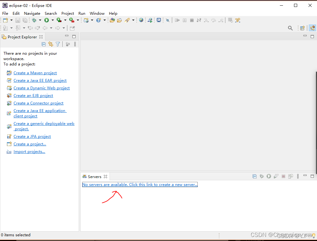Open the Run dropdown arrow
Image resolution: width=317 pixels, height=241 pixels.
click(x=53, y=20)
